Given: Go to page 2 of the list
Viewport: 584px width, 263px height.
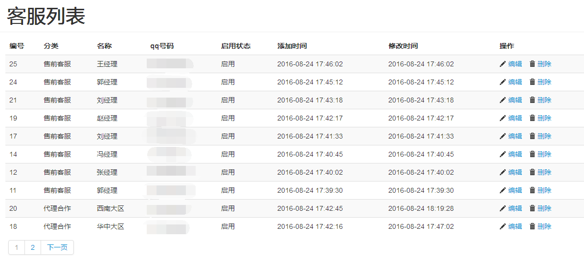Looking at the screenshot, I should tap(33, 247).
